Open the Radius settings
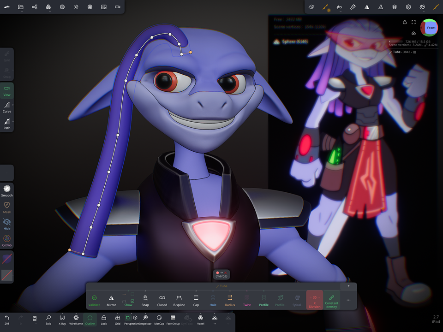 (230, 300)
